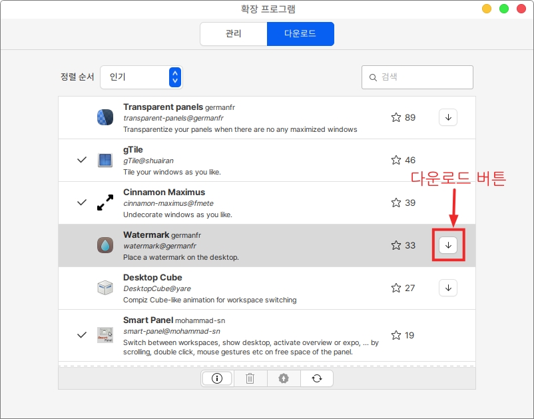Open the 정렬 순서 sort dropdown
The image size is (534, 419).
(141, 77)
